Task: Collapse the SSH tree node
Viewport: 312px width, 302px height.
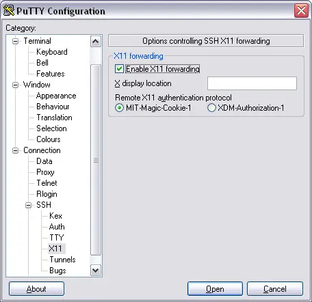Action: [28, 205]
